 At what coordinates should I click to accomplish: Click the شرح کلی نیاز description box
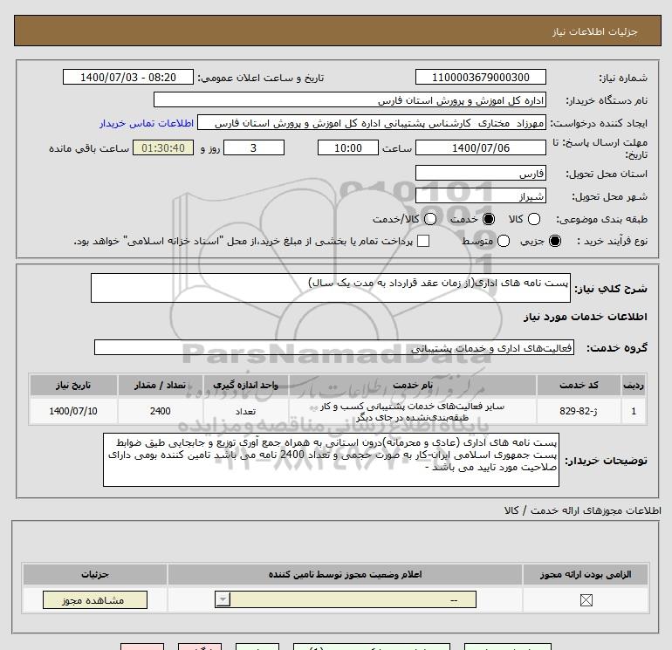[x=331, y=288]
